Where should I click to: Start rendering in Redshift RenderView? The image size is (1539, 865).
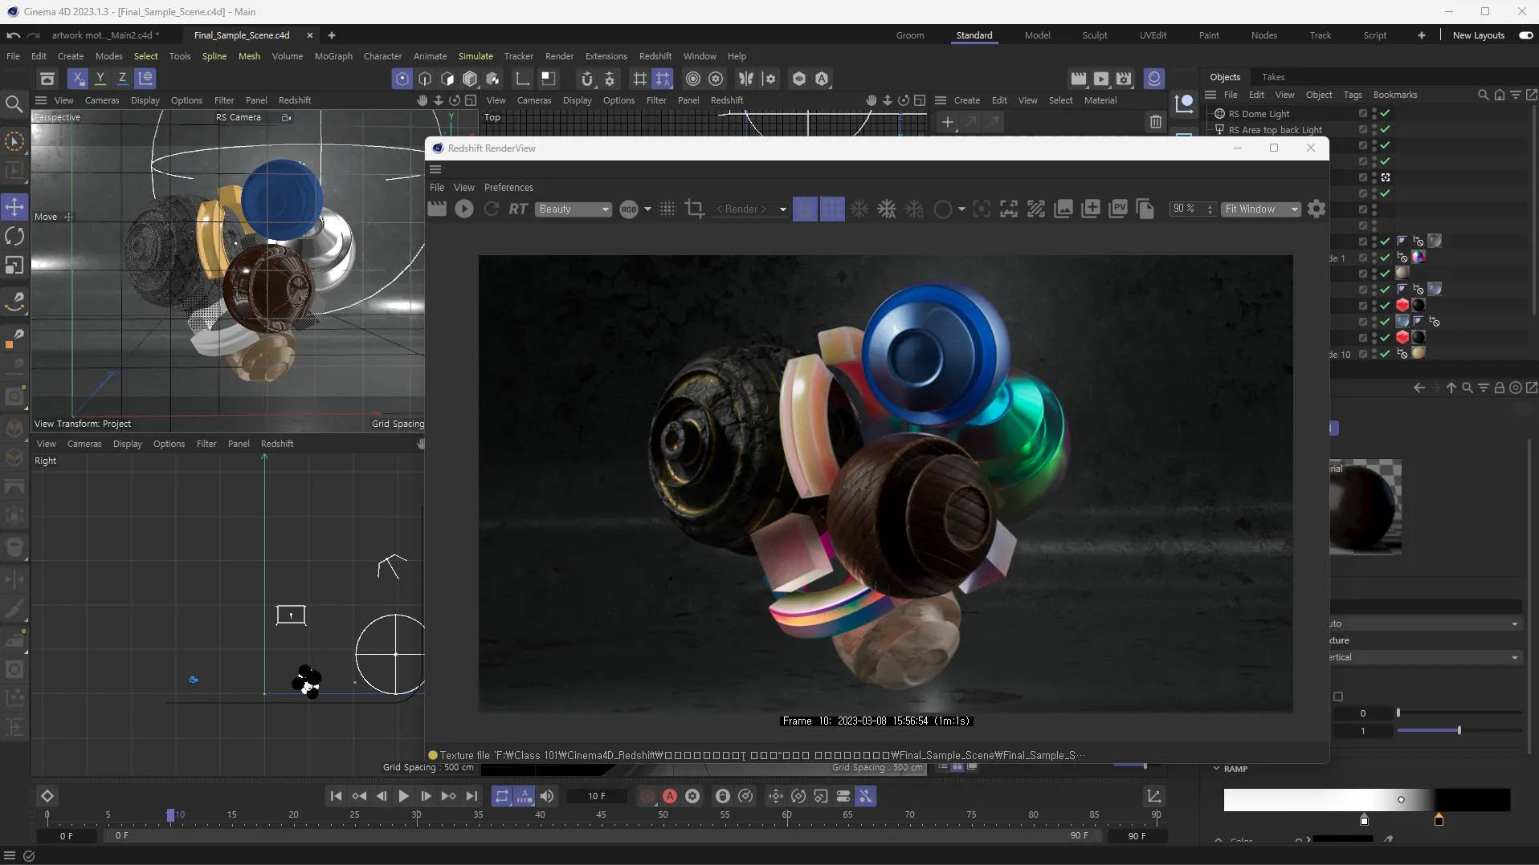coord(464,209)
